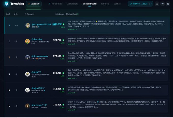The image size is (173, 118).
Task: Click the 874.61K mindshare value
Action: click(x=57, y=56)
